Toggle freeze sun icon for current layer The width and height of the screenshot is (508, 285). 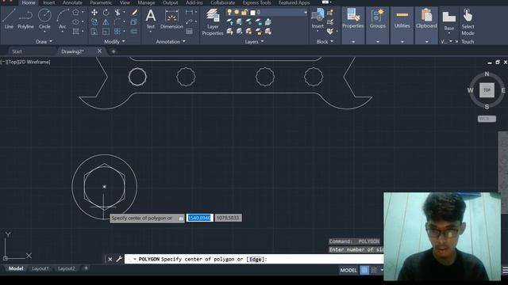tap(237, 13)
